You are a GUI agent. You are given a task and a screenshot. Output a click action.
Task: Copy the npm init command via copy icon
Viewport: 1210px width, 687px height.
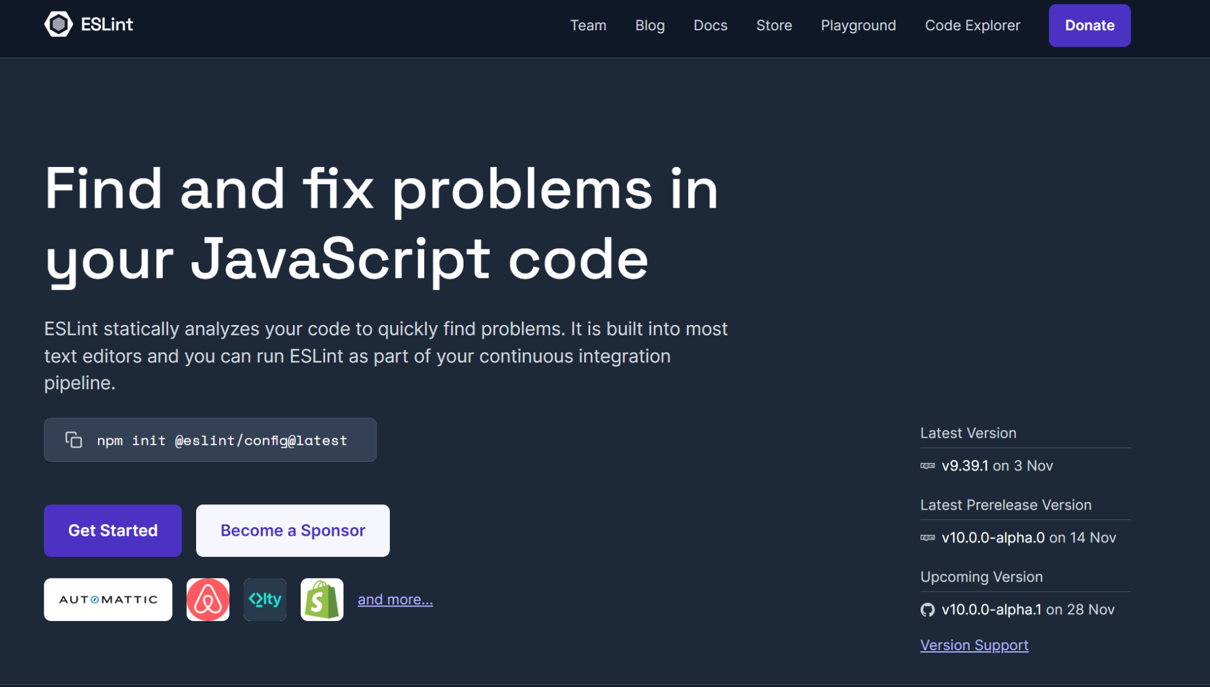(x=74, y=440)
